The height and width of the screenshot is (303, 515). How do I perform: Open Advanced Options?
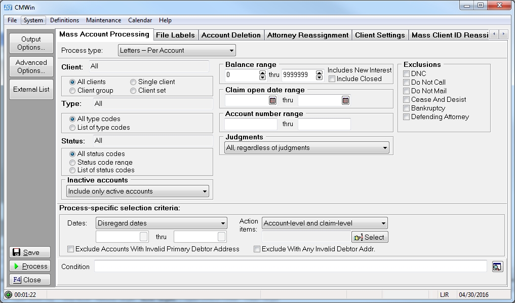[x=31, y=66]
